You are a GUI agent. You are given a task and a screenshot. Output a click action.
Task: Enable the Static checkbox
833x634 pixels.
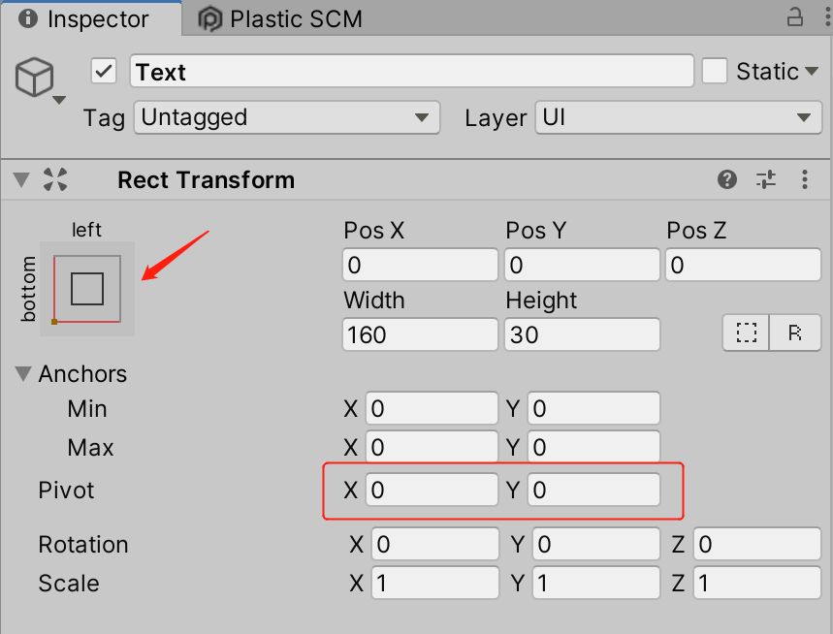[714, 71]
